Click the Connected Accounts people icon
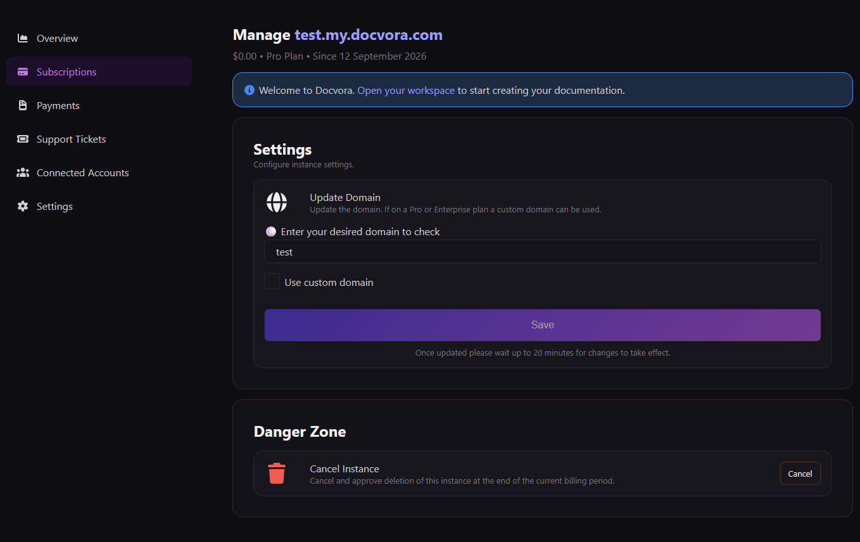The width and height of the screenshot is (860, 542). 23,172
